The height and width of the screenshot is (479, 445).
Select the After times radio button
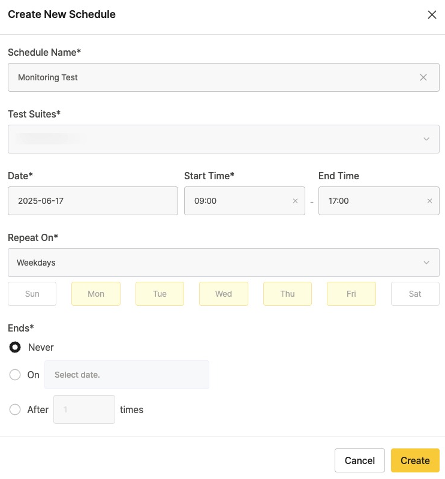click(15, 410)
